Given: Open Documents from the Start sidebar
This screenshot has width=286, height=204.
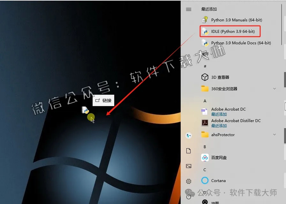Looking at the screenshot, I should click(188, 150).
